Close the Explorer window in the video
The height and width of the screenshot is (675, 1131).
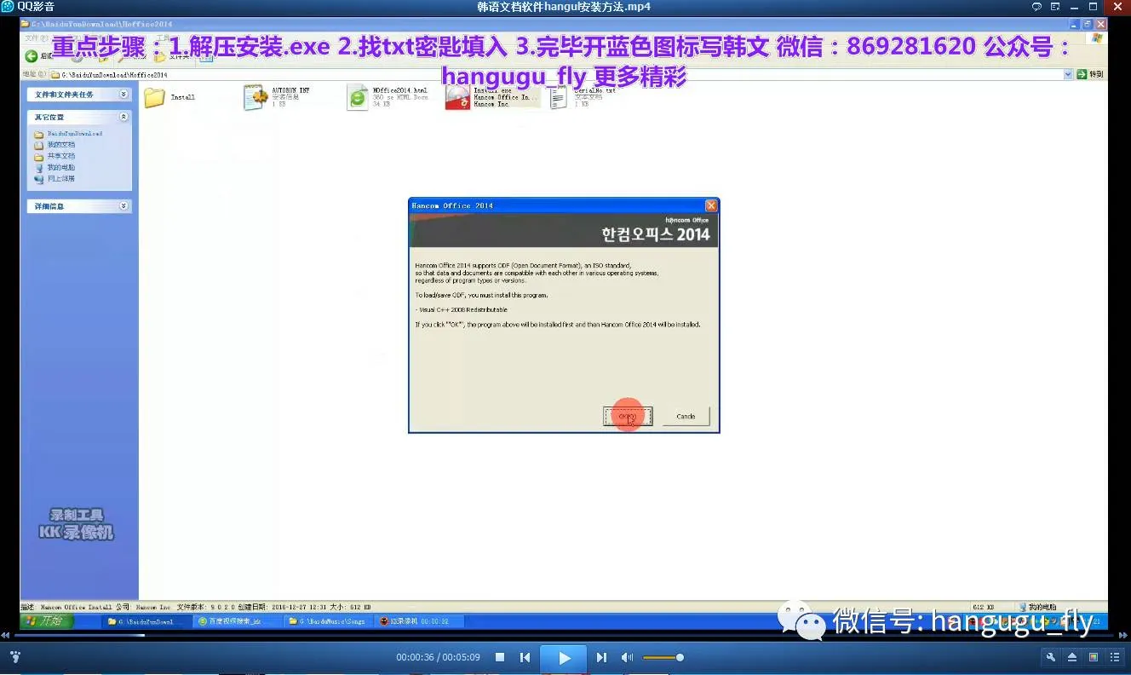[1099, 25]
